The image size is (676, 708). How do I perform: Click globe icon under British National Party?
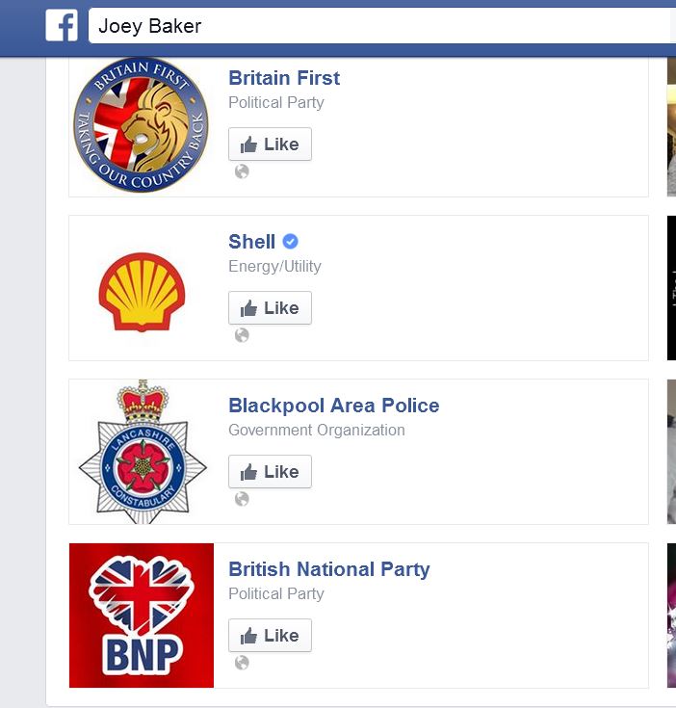[x=242, y=663]
